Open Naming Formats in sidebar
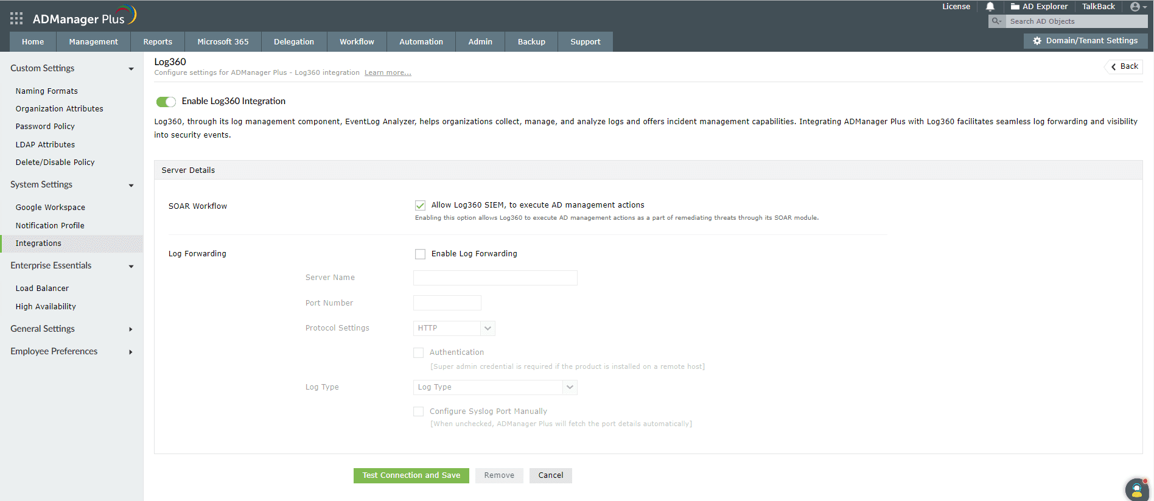The image size is (1154, 501). [x=47, y=91]
